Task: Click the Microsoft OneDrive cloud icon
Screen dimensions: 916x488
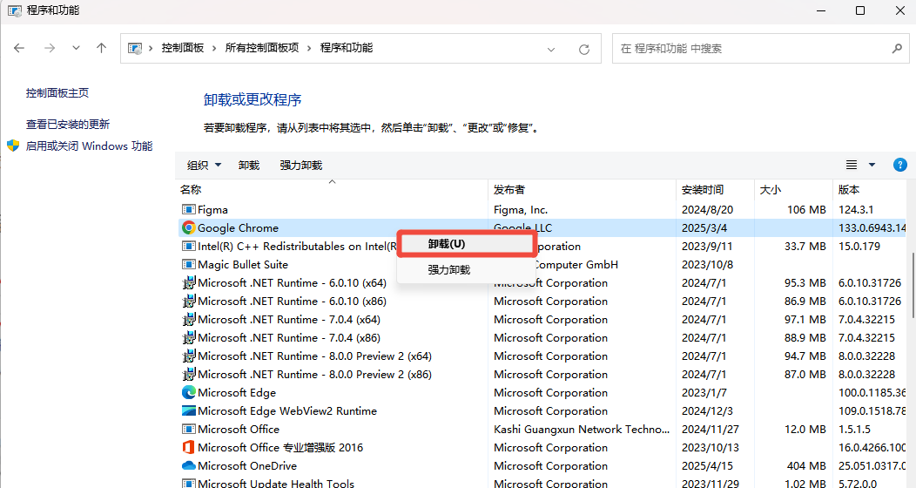Action: pos(188,466)
